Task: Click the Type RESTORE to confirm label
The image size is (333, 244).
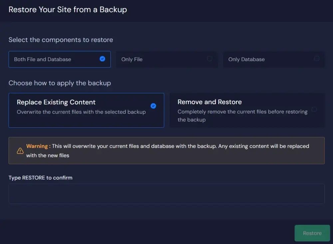Action: pos(40,178)
